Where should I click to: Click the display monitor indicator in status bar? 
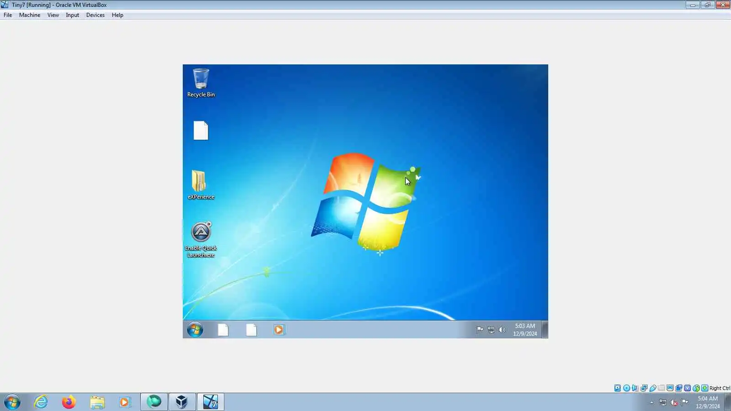pos(670,388)
